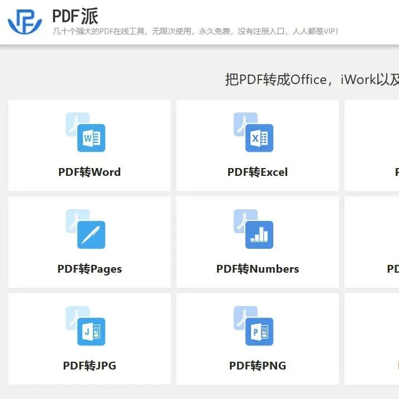Click the PDF转Word icon
This screenshot has width=399, height=399.
pos(86,132)
